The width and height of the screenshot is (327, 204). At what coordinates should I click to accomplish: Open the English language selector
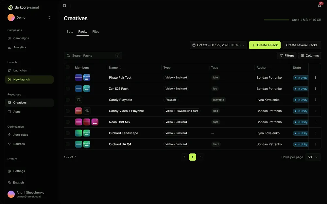coord(16,182)
